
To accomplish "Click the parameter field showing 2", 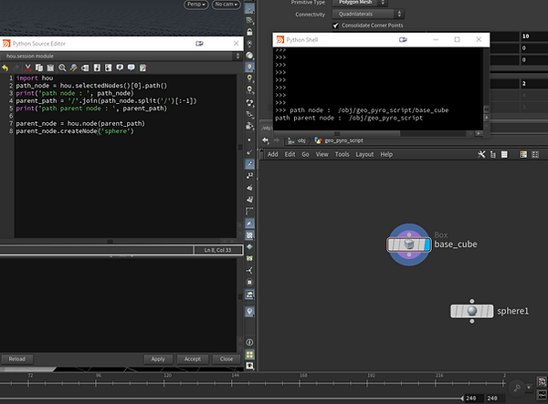I will pos(533,84).
